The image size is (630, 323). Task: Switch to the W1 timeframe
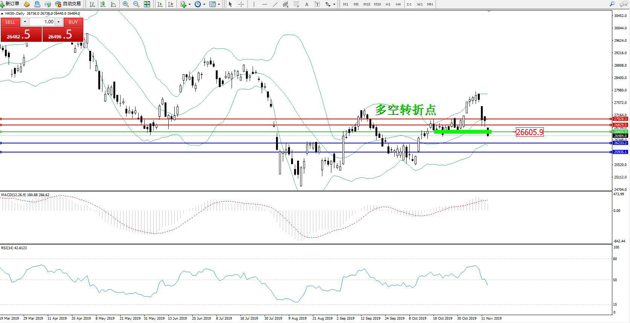(x=419, y=5)
